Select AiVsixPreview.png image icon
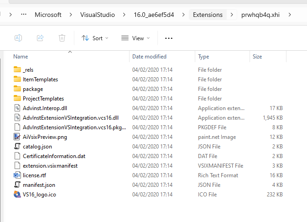The width and height of the screenshot is (307, 222). tap(17, 137)
